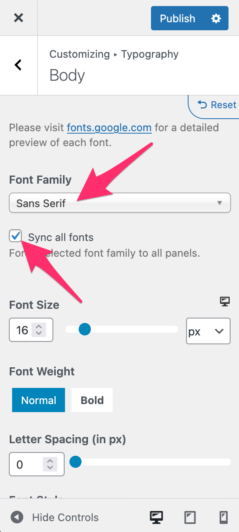The width and height of the screenshot is (239, 532).
Task: Open the px unit dropdown
Action: point(208,331)
